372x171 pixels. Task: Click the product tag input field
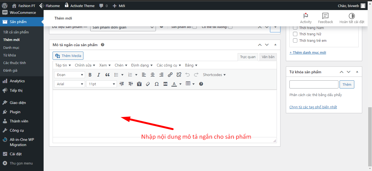pos(314,84)
